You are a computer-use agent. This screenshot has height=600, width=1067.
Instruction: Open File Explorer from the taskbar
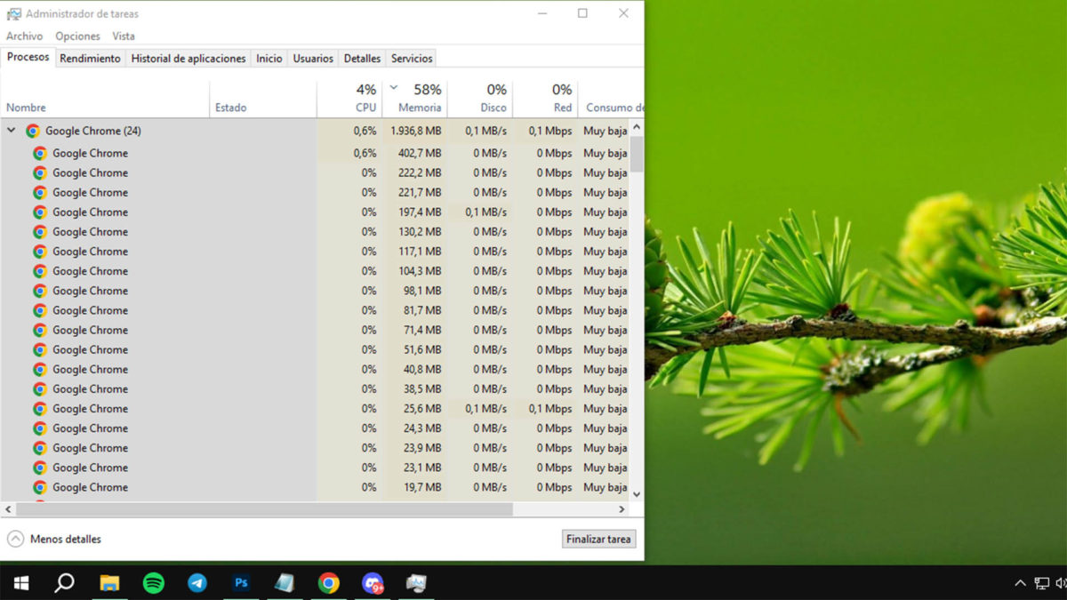click(x=109, y=583)
